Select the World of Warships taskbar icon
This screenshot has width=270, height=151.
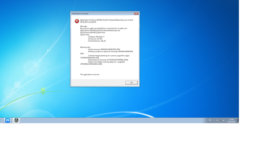click(x=16, y=120)
